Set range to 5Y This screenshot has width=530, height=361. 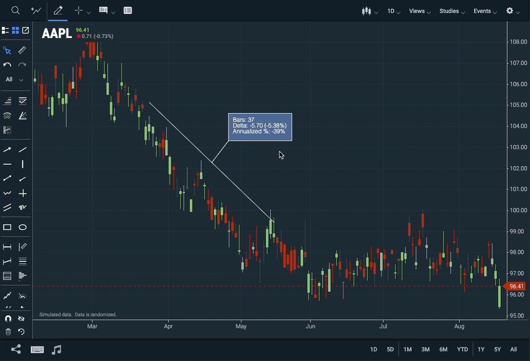pos(498,349)
